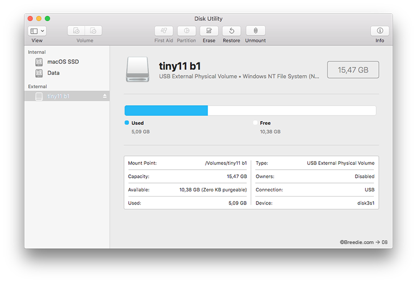
Task: Select tiny11 b1 external volume
Action: (67, 96)
